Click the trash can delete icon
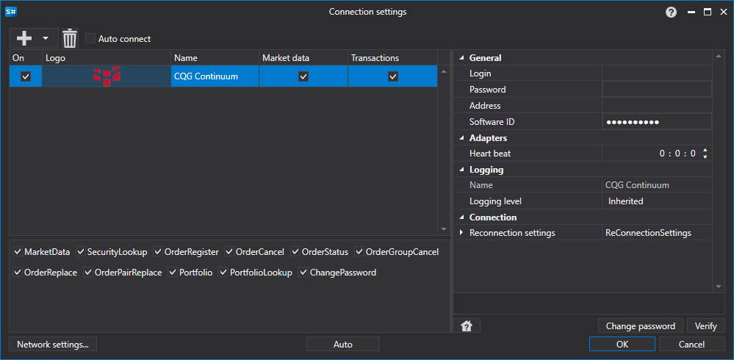Viewport: 734px width, 360px height. click(x=70, y=38)
